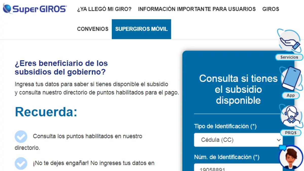Click checkmark icon beside 'No te dejes engañar'

click(x=21, y=163)
